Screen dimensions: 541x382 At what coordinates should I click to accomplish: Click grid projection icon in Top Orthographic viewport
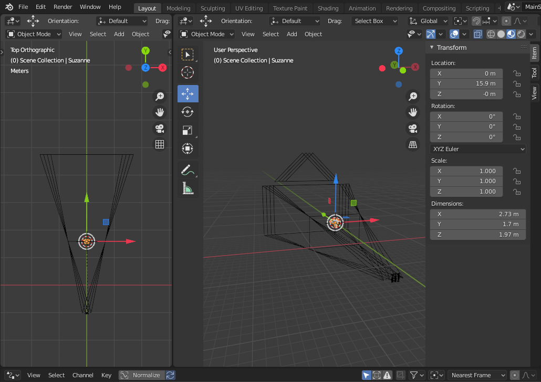tap(160, 144)
